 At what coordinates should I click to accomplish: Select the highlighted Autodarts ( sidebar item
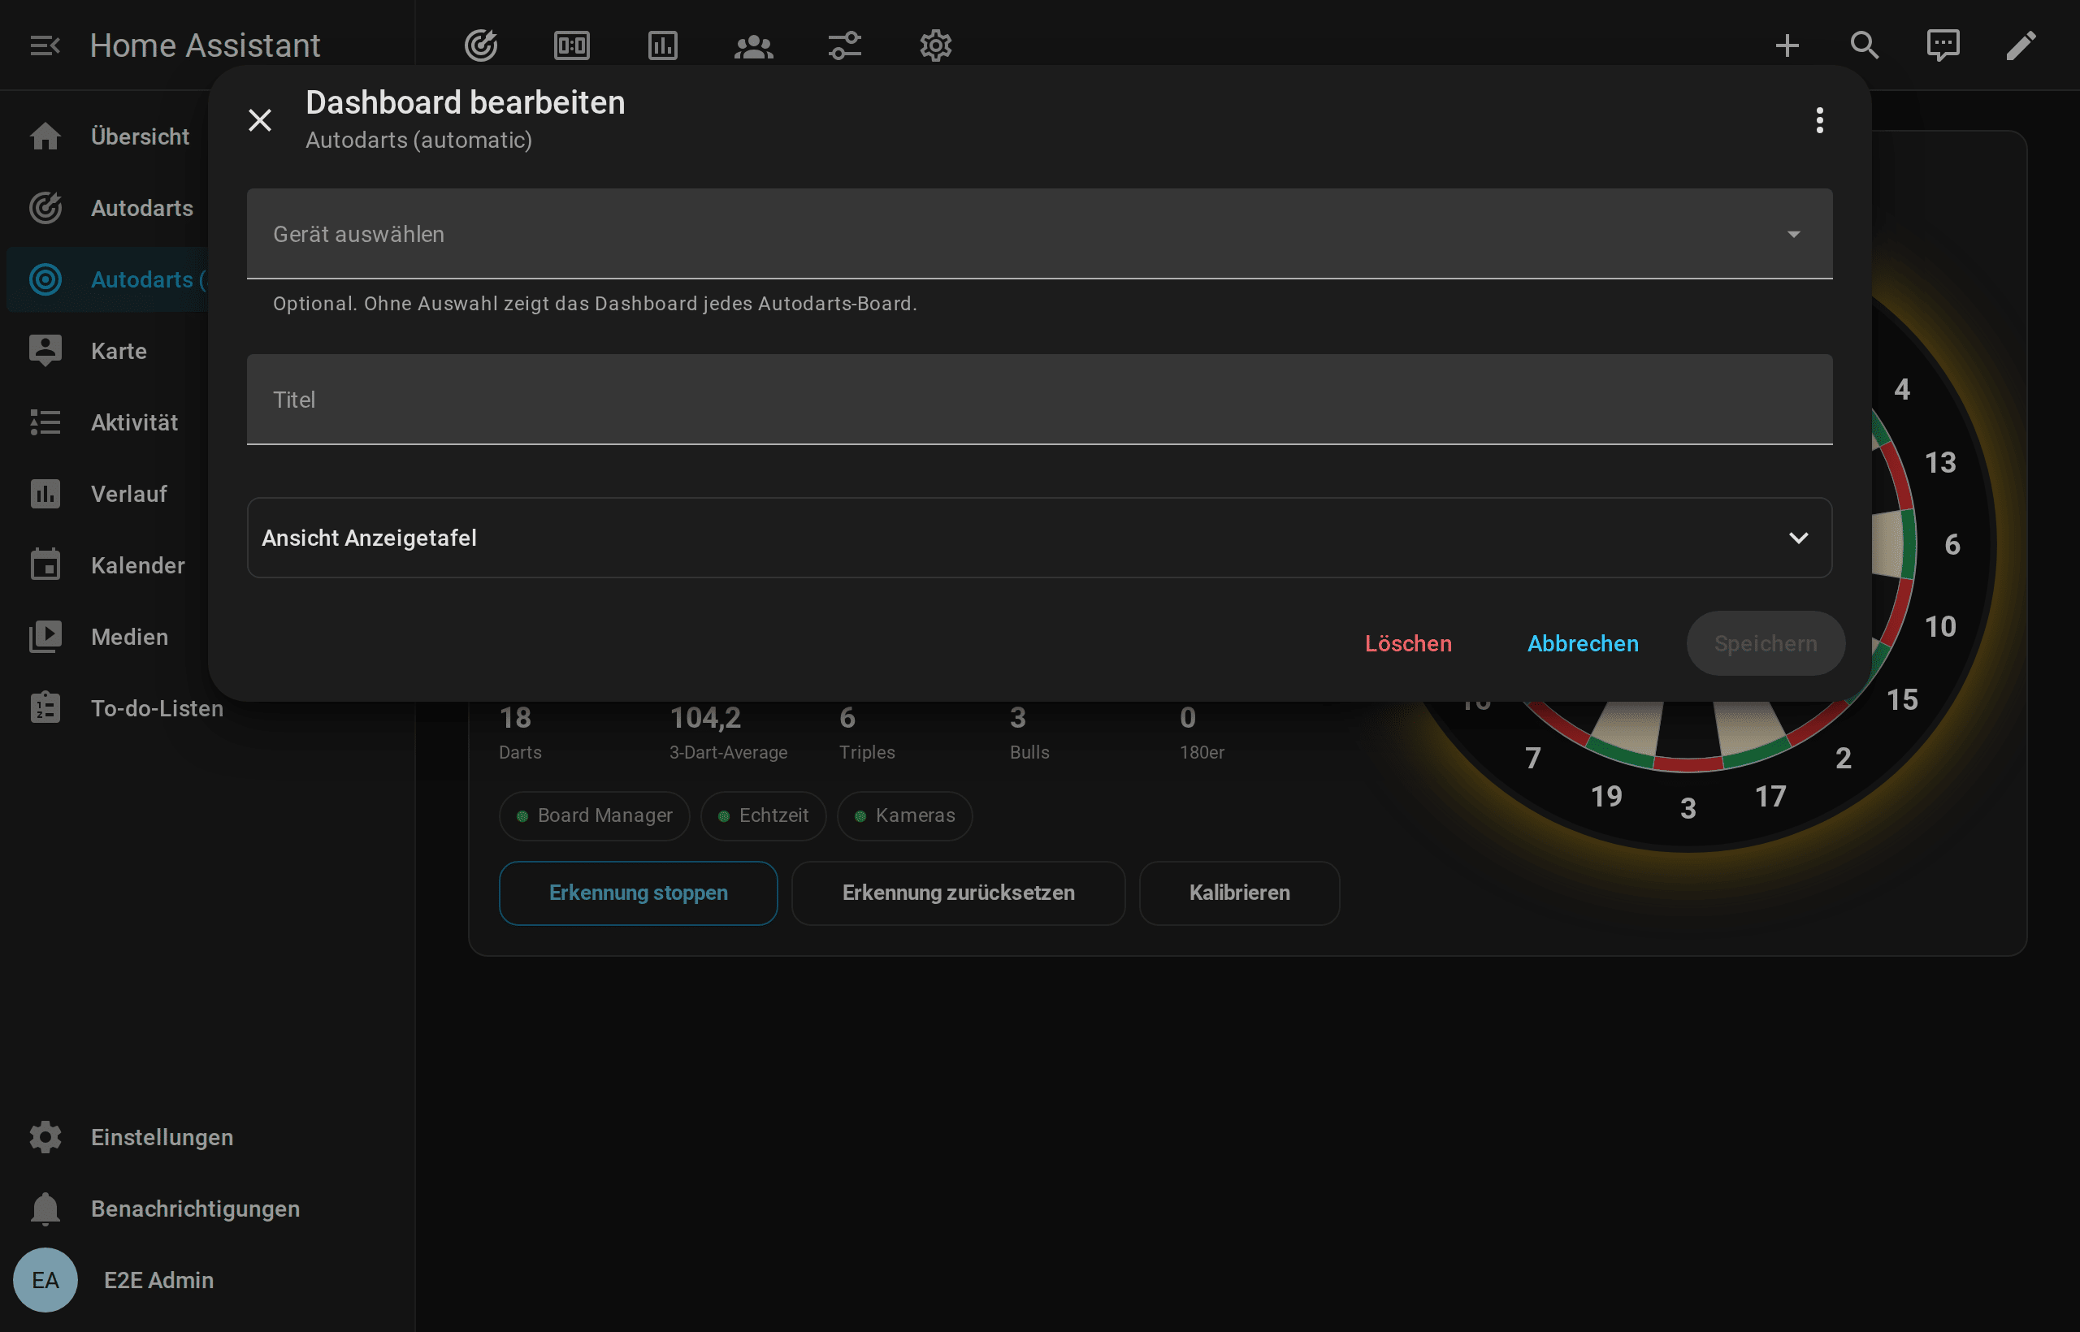coord(108,279)
